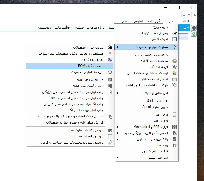
Task: Open the عملیات menu in the menu bar
Action: (171, 21)
